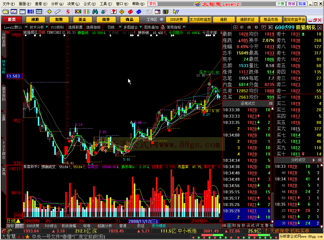Select the 股票 market button
The height and width of the screenshot is (240, 324).
12,20
